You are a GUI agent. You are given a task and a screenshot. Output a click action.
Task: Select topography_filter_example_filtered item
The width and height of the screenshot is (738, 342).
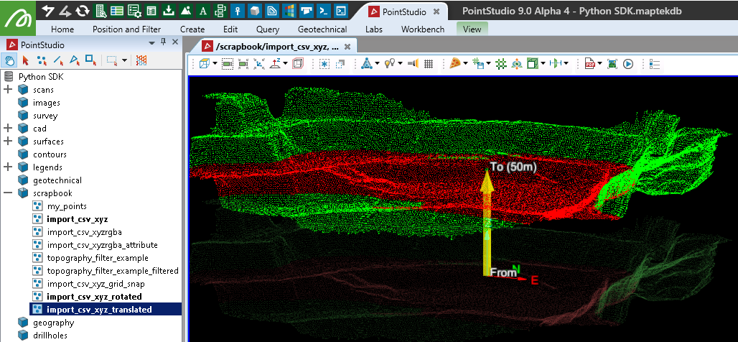(113, 271)
